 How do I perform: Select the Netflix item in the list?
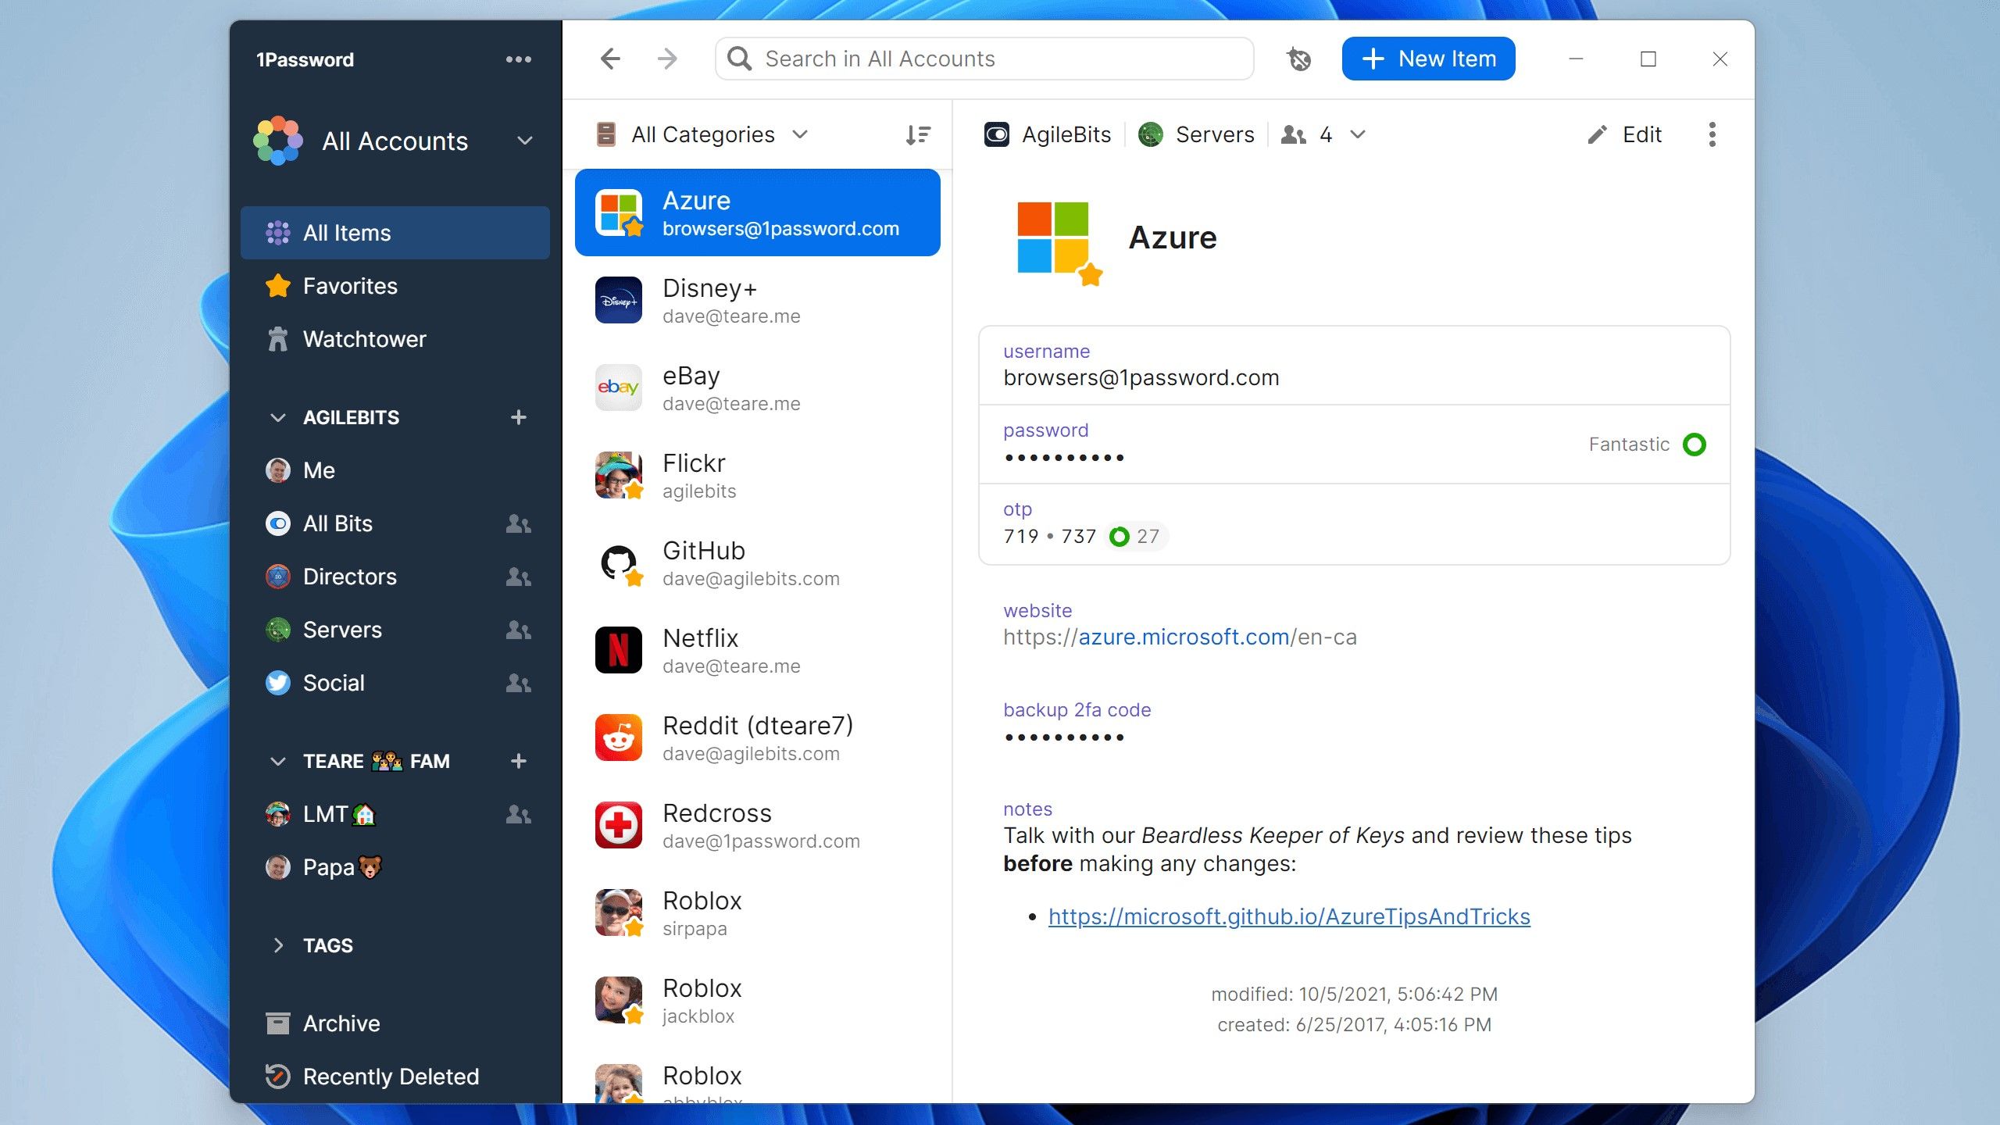tap(758, 650)
